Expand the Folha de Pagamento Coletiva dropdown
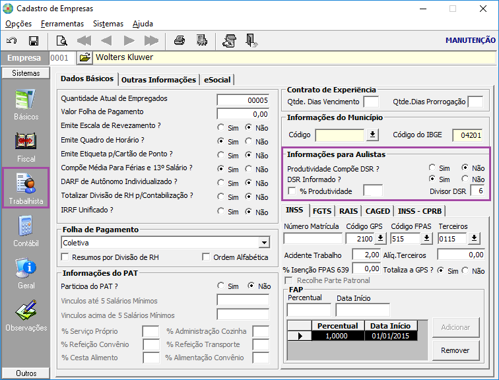Image resolution: width=499 pixels, height=380 pixels. click(x=264, y=243)
